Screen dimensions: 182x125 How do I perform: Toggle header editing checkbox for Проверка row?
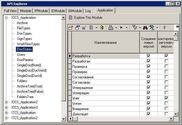166,66
